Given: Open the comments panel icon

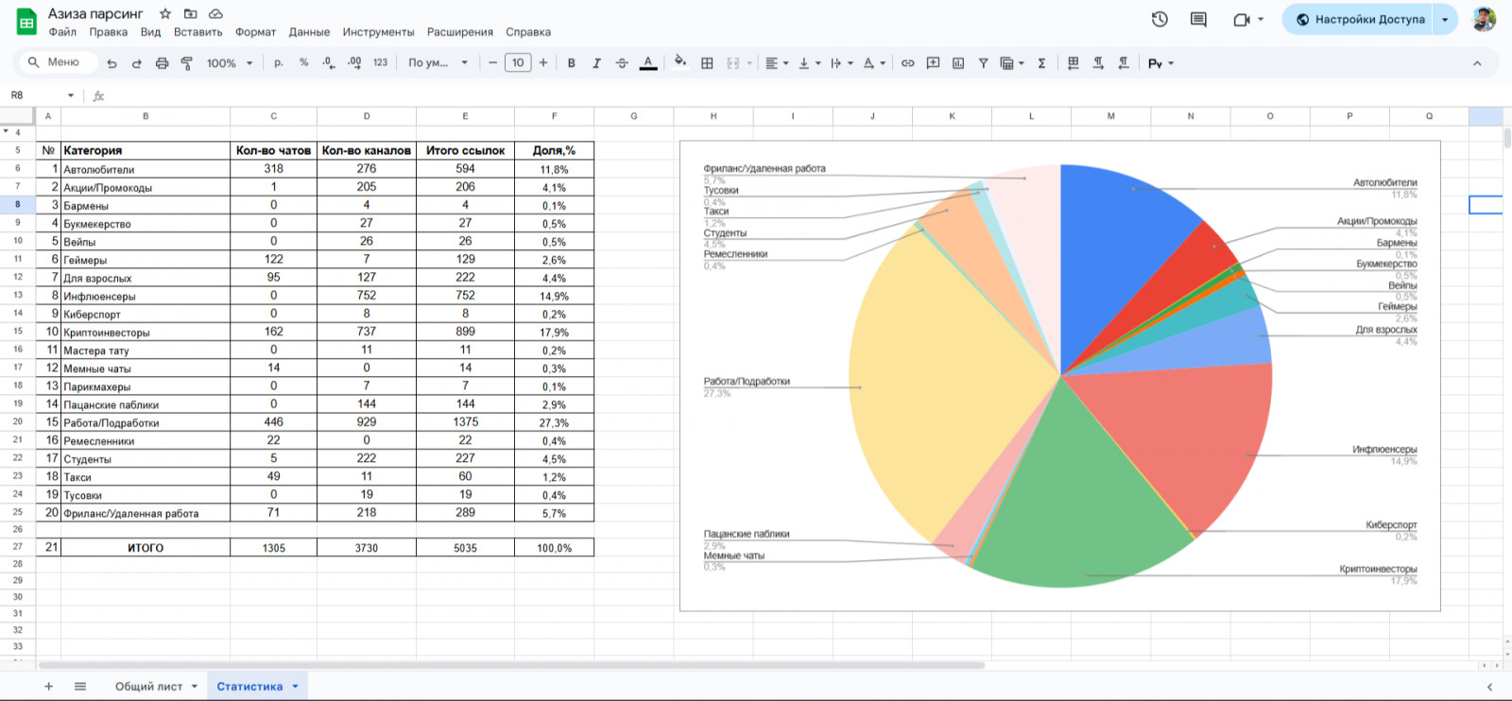Looking at the screenshot, I should (1198, 19).
